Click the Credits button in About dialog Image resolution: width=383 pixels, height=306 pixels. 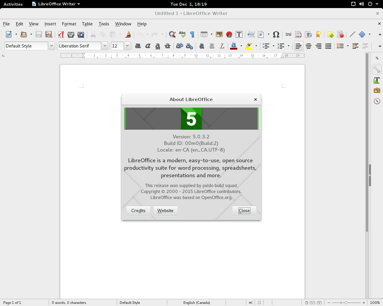point(138,211)
